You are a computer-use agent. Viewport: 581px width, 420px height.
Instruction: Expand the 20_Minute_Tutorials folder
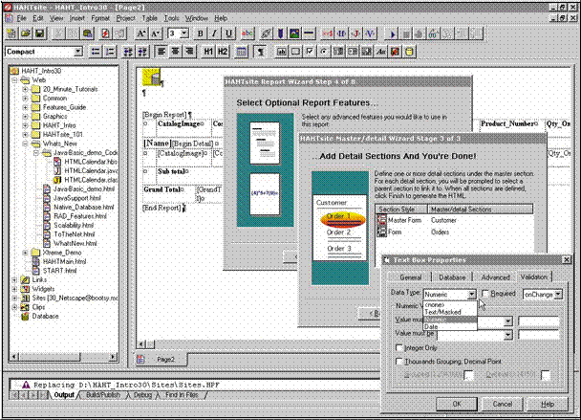point(25,89)
